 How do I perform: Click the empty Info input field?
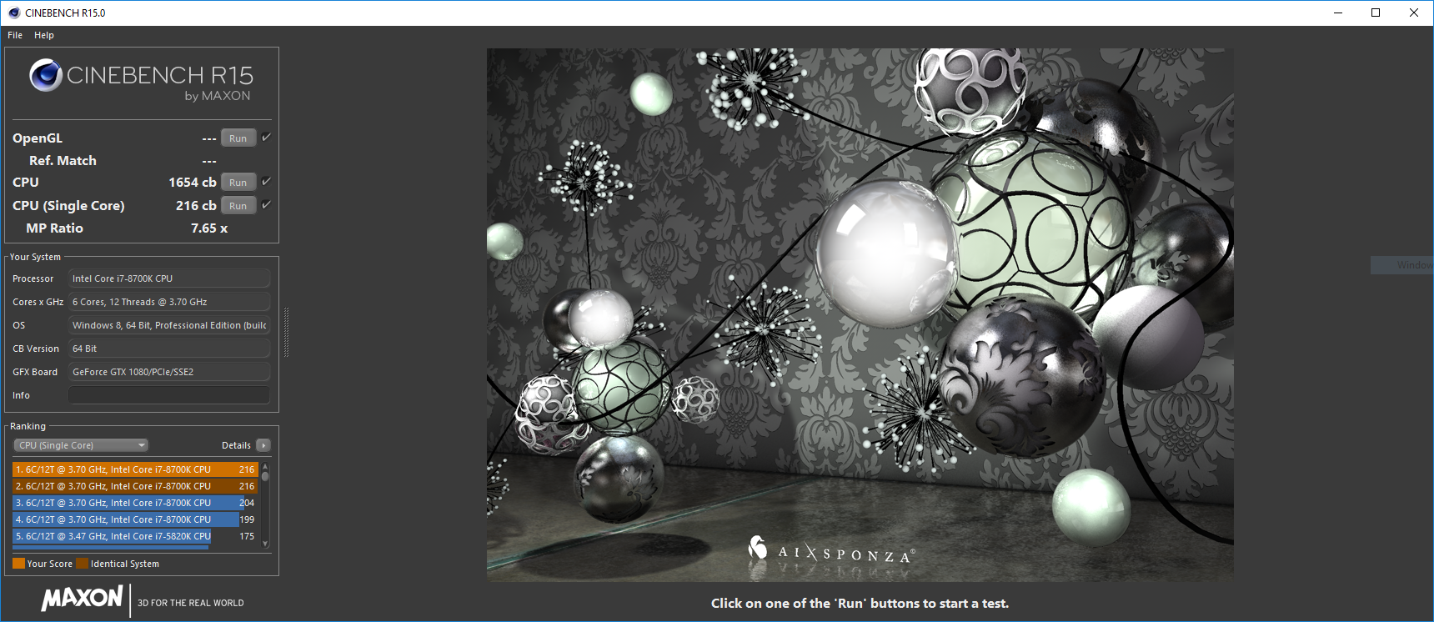coord(169,395)
